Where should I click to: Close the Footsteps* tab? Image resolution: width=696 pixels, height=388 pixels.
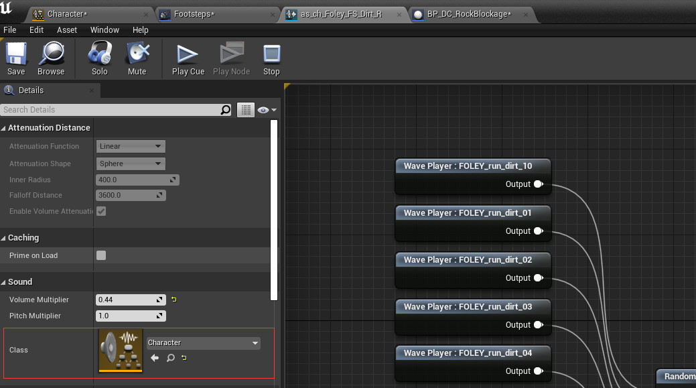tap(273, 15)
